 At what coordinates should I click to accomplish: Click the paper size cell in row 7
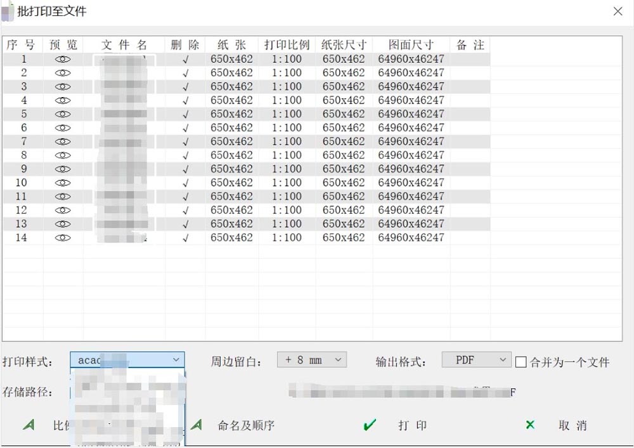(231, 142)
